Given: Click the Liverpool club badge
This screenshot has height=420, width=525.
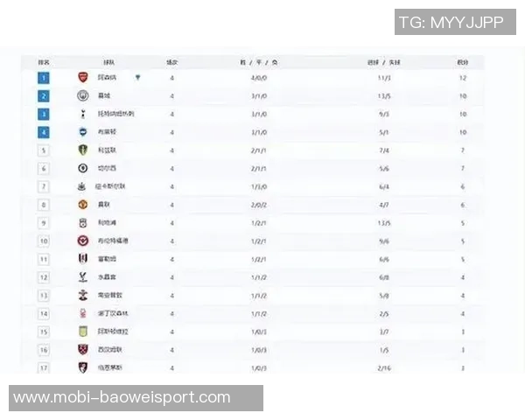Looking at the screenshot, I should (x=83, y=222).
